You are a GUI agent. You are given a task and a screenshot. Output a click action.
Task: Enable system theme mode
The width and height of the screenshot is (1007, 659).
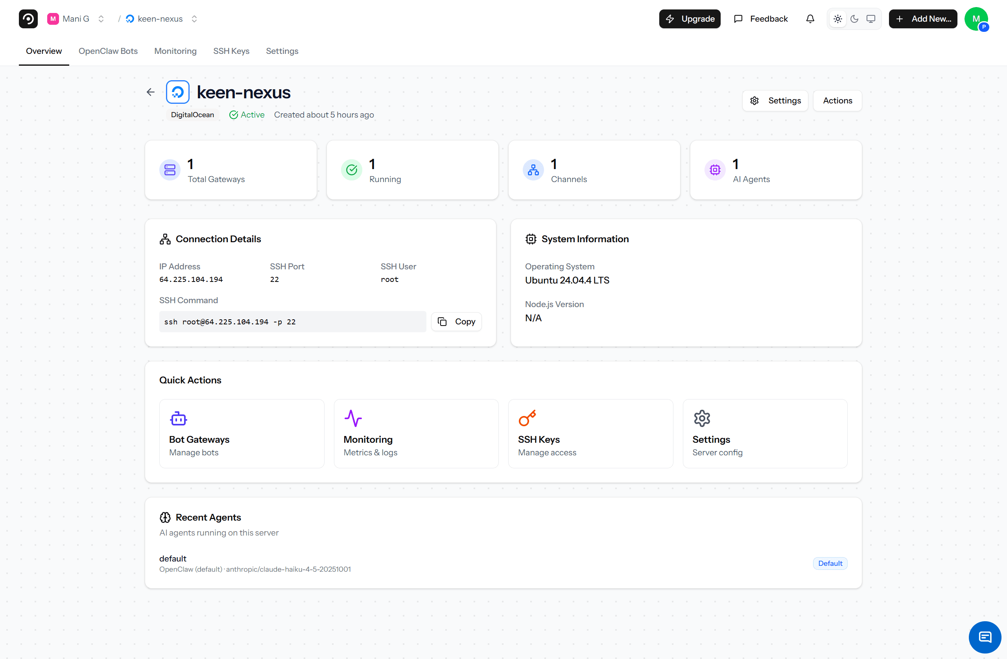click(x=871, y=18)
